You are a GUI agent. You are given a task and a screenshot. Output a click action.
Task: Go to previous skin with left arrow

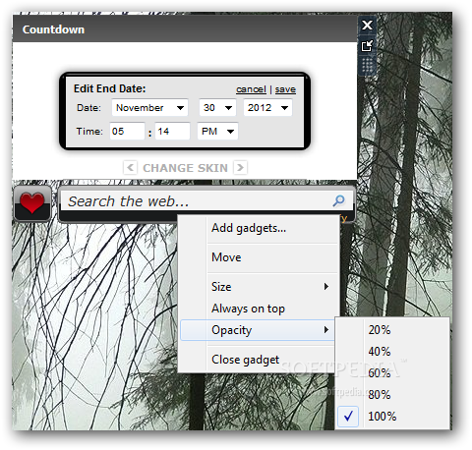click(x=130, y=168)
